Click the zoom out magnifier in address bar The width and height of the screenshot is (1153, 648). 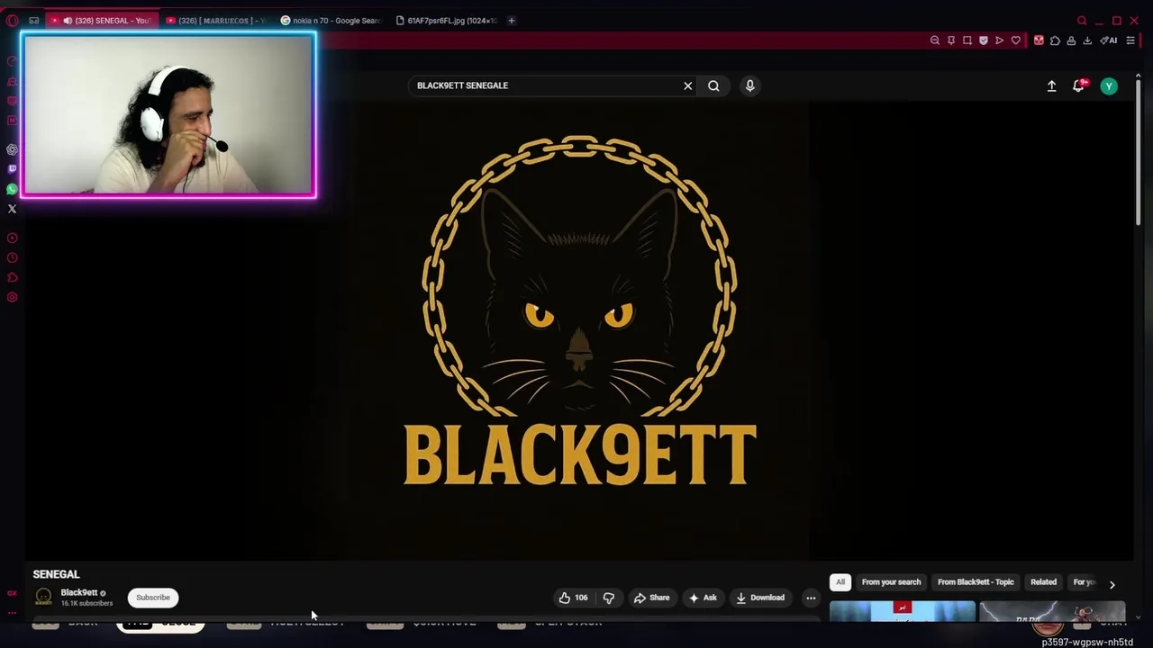[935, 40]
